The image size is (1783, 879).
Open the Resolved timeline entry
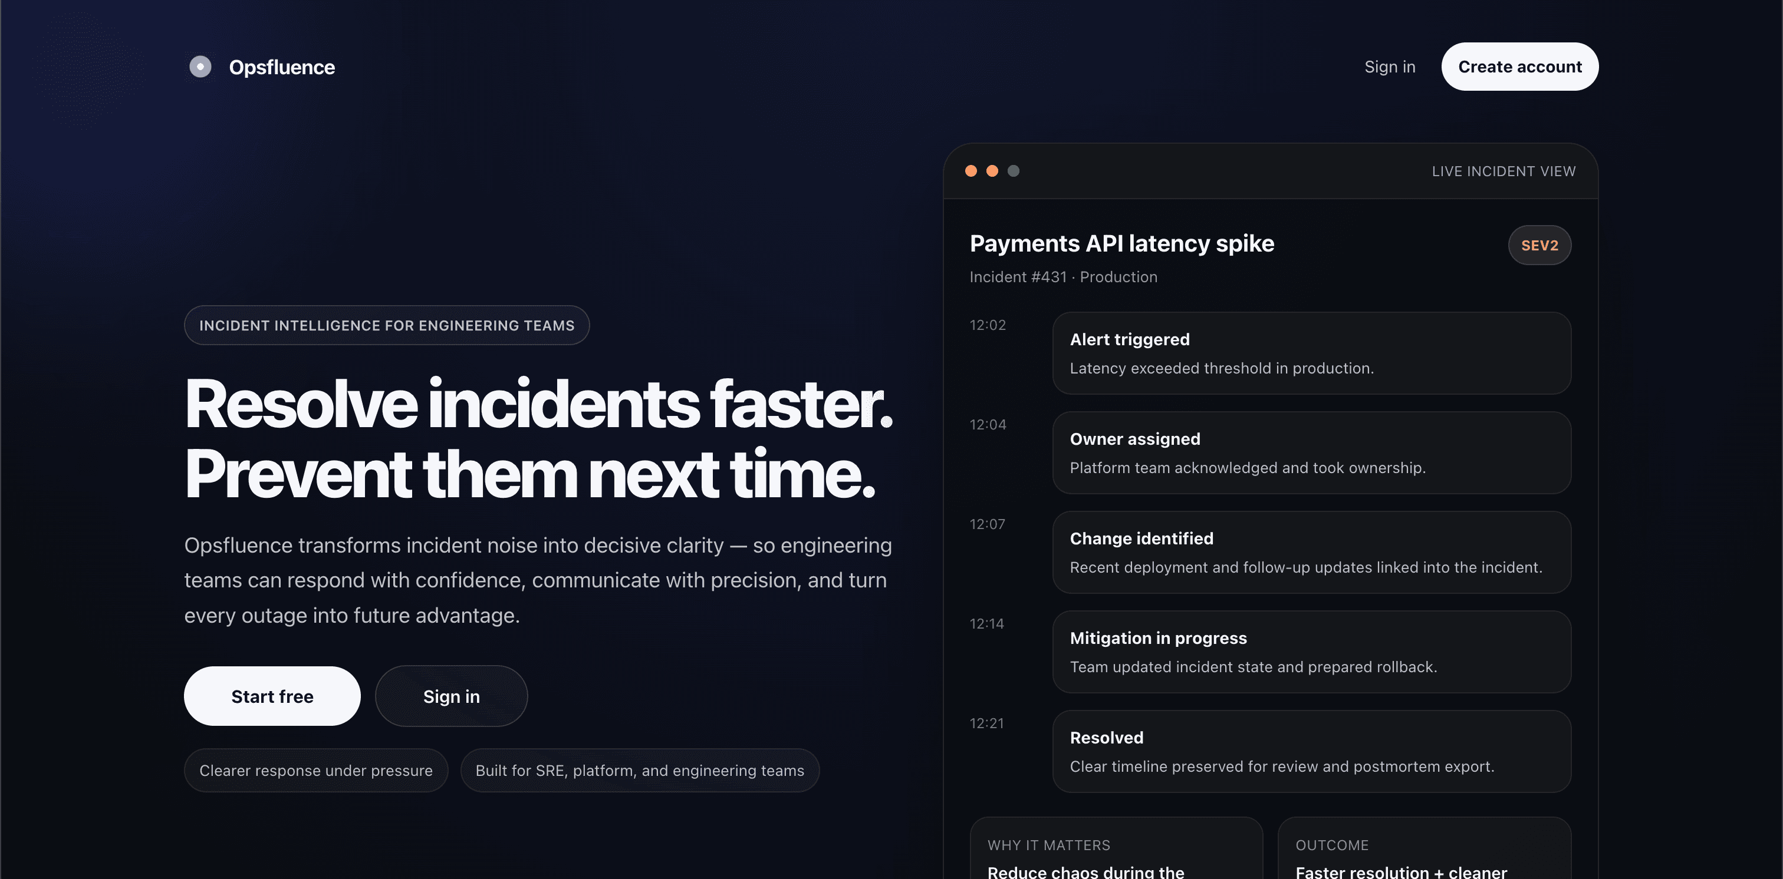(1313, 751)
